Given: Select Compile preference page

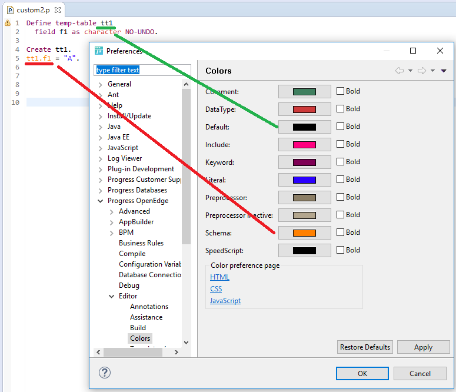Looking at the screenshot, I should coord(132,254).
